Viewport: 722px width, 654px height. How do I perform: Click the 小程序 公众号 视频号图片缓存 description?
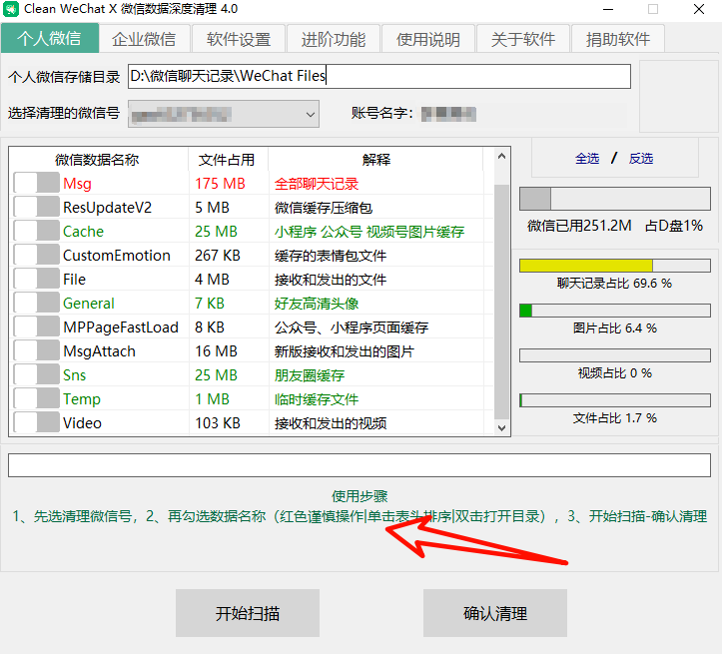point(369,232)
